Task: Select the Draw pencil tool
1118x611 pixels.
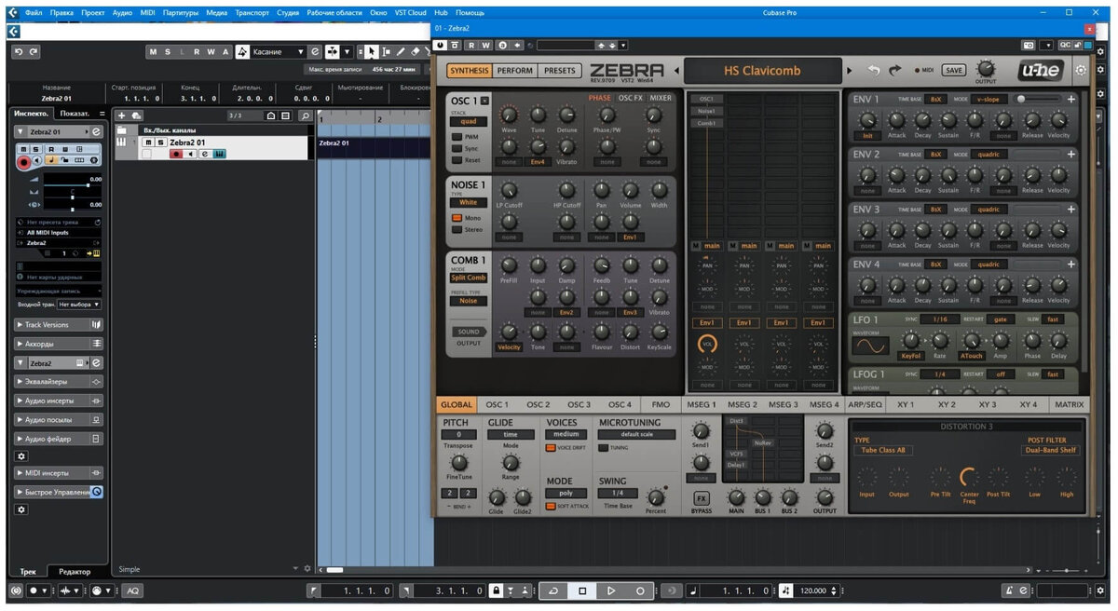Action: (x=401, y=52)
